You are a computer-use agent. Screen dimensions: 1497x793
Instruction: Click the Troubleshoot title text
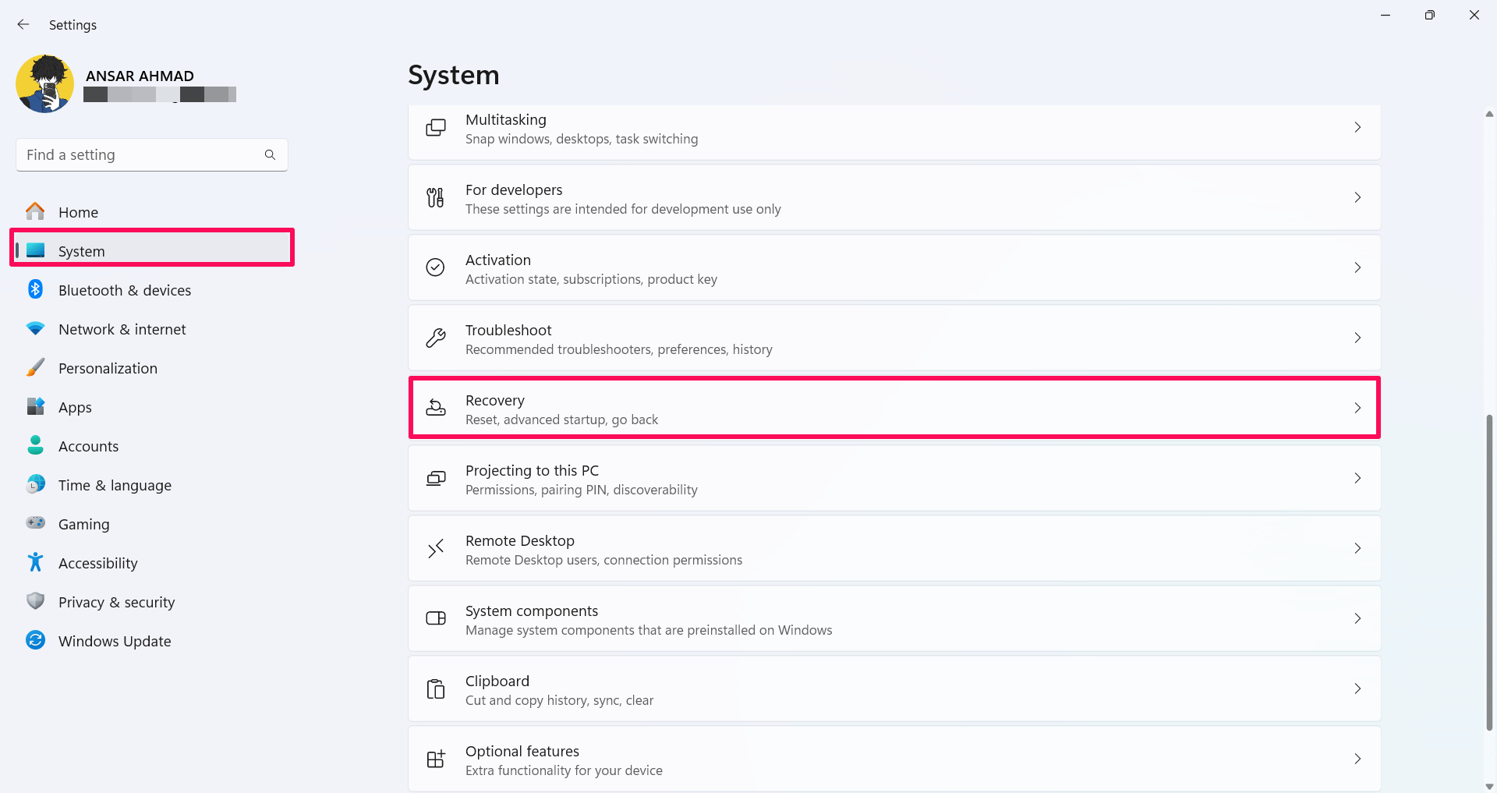coord(508,330)
